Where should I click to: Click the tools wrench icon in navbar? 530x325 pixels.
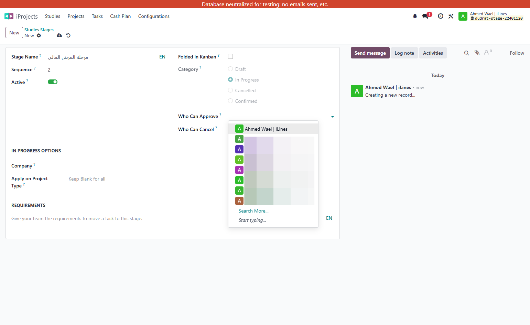point(451,16)
